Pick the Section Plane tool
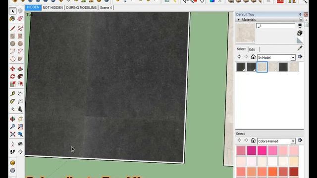 tap(20, 152)
